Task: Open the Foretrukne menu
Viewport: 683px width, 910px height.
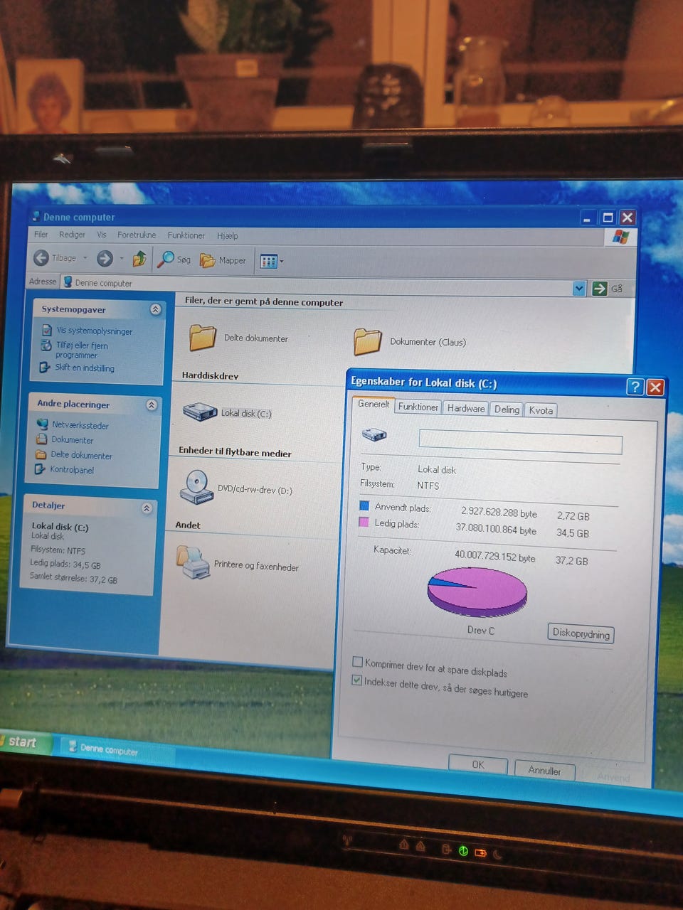Action: (137, 235)
